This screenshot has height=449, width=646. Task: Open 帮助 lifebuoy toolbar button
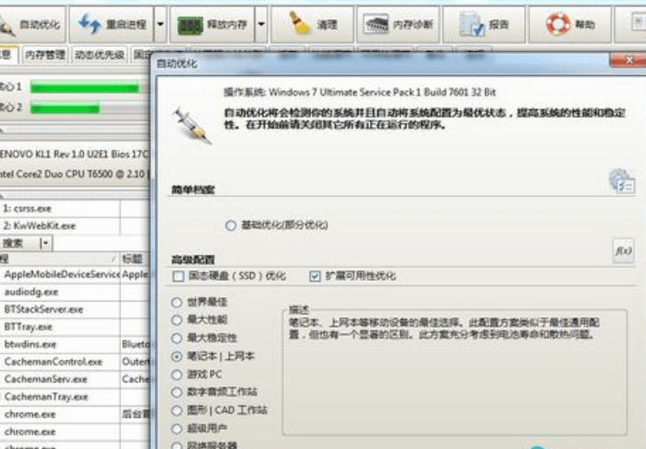tap(570, 24)
